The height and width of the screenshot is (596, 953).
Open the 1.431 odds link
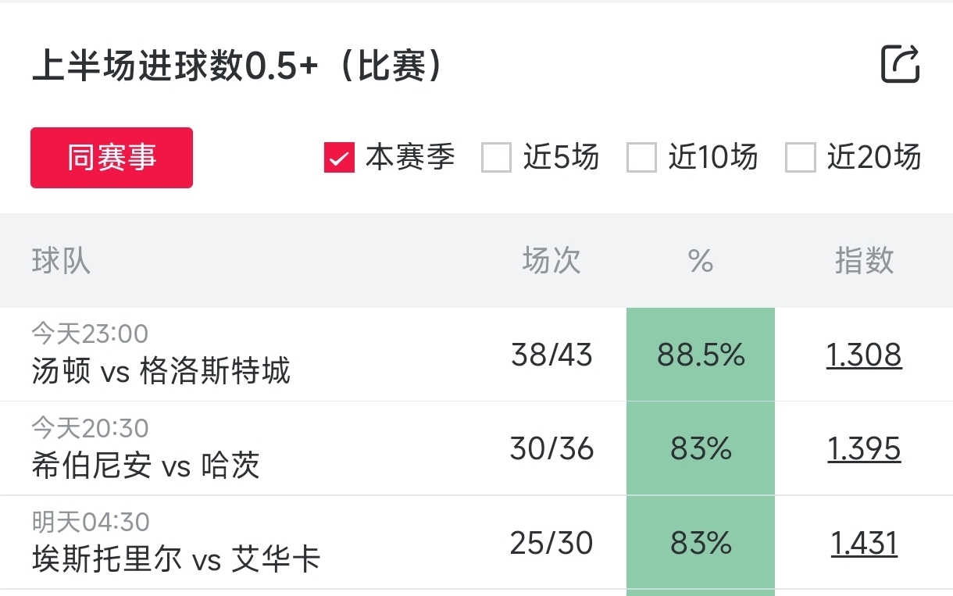click(864, 543)
